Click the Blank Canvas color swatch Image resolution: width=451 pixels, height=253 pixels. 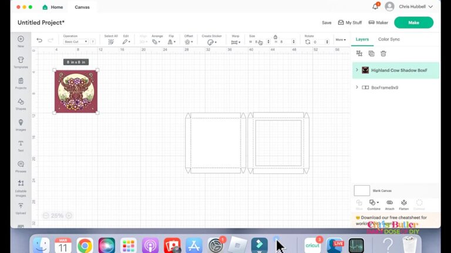pyautogui.click(x=362, y=190)
